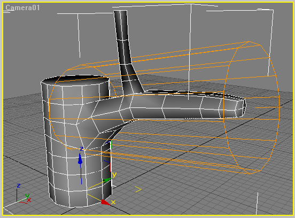This screenshot has height=218, width=295.
Task: Click the yellow angle-bracket marker on the grid
Action: tap(138, 189)
